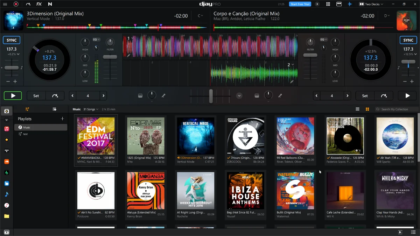The height and width of the screenshot is (236, 420).
Task: Click the record button in top bar
Action: tap(16, 4)
